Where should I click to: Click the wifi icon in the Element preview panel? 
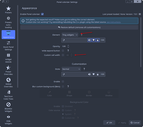pos(93,40)
